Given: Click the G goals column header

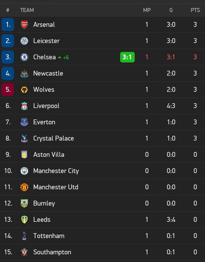Looking at the screenshot, I should click(x=171, y=10).
